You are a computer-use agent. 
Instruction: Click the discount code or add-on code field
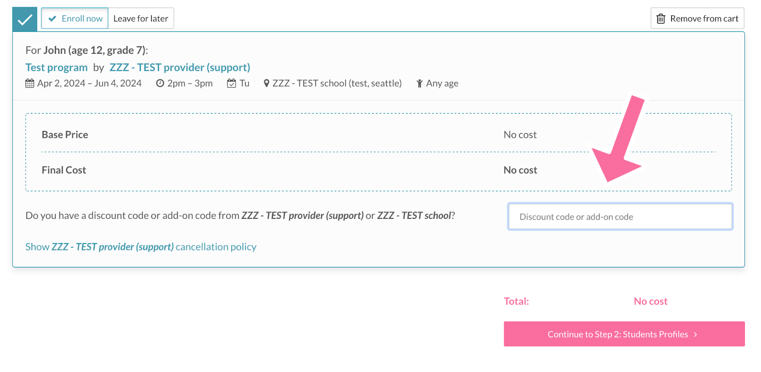point(620,216)
